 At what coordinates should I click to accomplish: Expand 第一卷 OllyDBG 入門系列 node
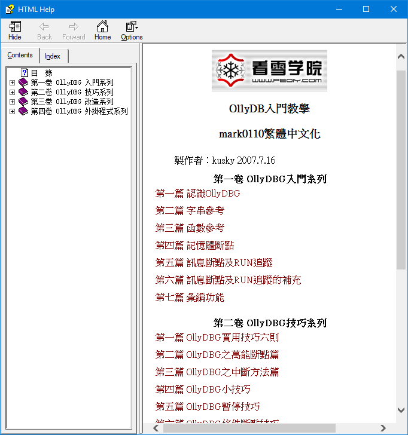[12, 82]
